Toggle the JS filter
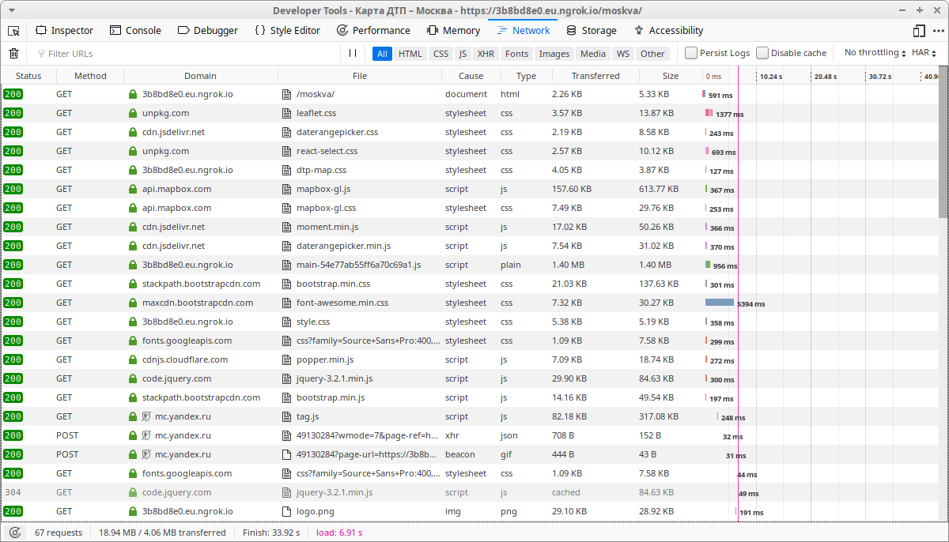 tap(463, 54)
